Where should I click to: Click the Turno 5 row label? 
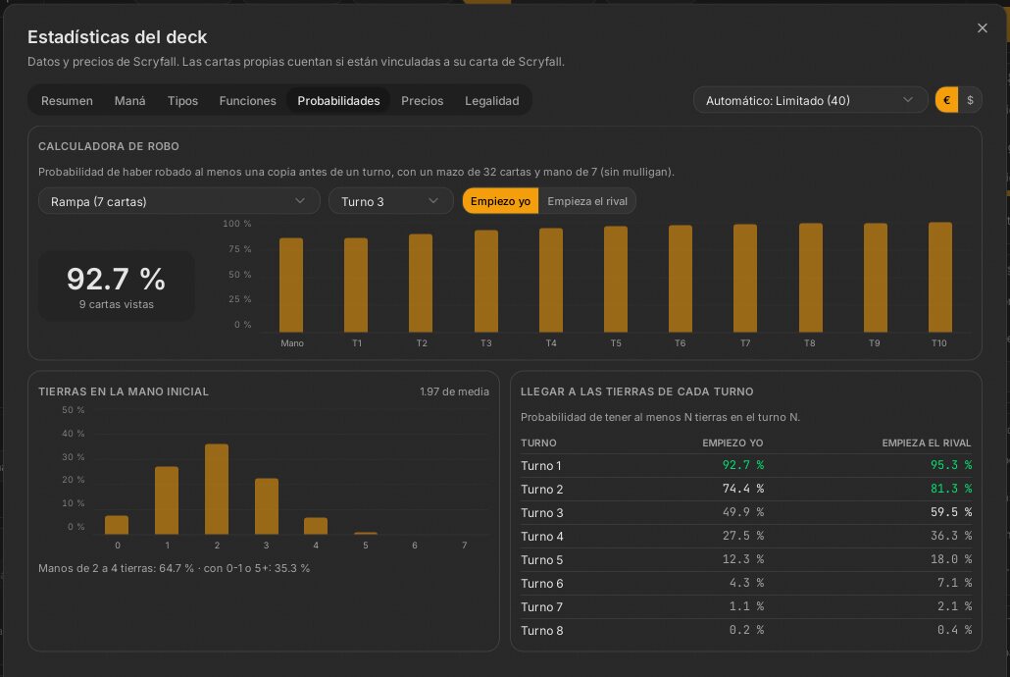[x=541, y=559]
